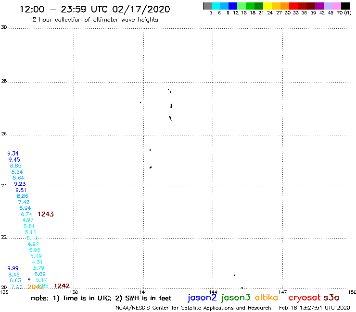Click the 3.79 wave height value
Image resolution: width=356 pixels, height=312 pixels.
point(38,268)
